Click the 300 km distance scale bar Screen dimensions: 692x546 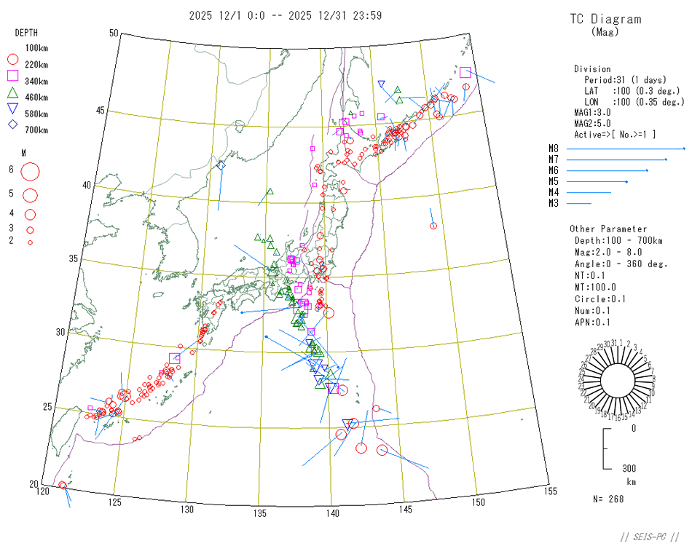(x=605, y=450)
